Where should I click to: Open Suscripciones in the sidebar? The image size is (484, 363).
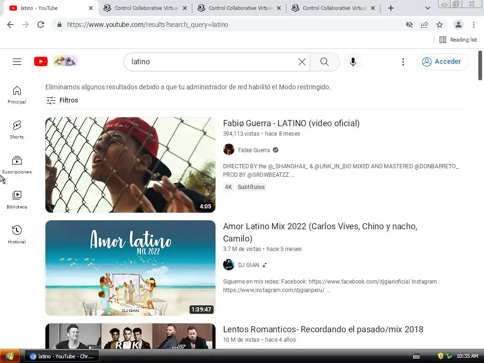[x=17, y=165]
